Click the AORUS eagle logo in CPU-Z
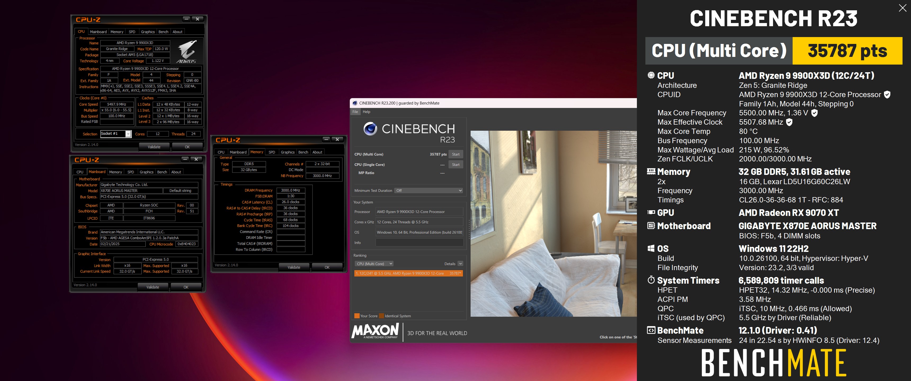The height and width of the screenshot is (381, 911). (186, 52)
